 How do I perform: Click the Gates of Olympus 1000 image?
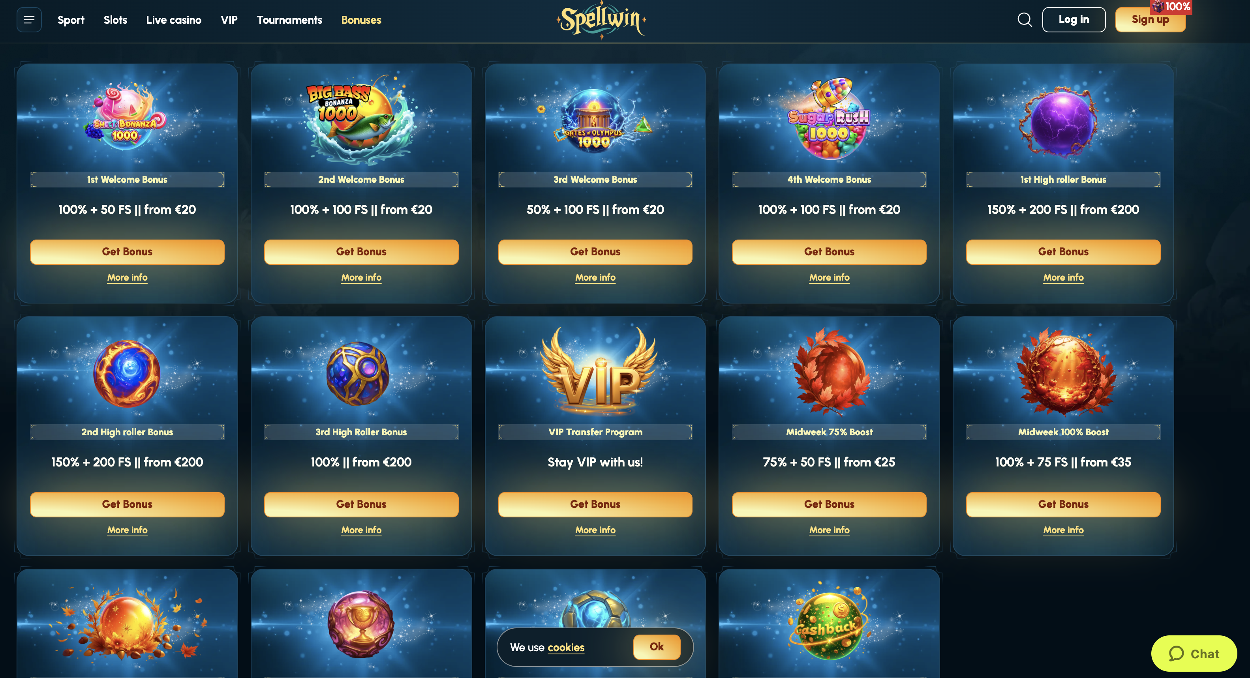595,120
